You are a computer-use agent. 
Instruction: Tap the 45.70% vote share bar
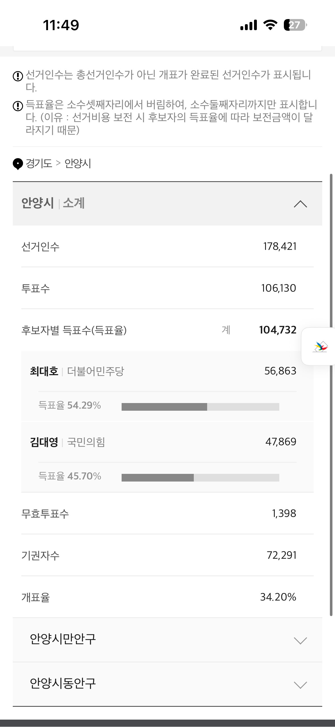(200, 478)
